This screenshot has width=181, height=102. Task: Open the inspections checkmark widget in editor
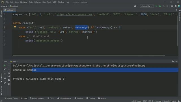(x=170, y=14)
